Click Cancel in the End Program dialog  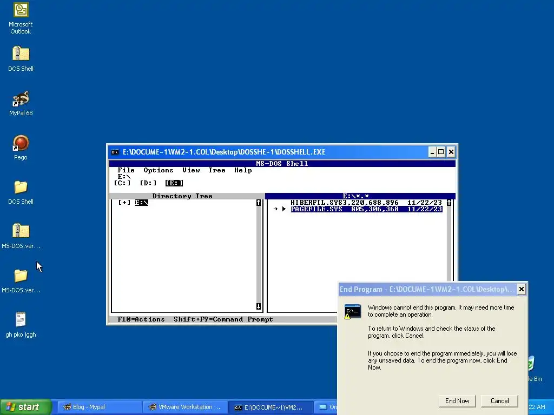point(499,401)
